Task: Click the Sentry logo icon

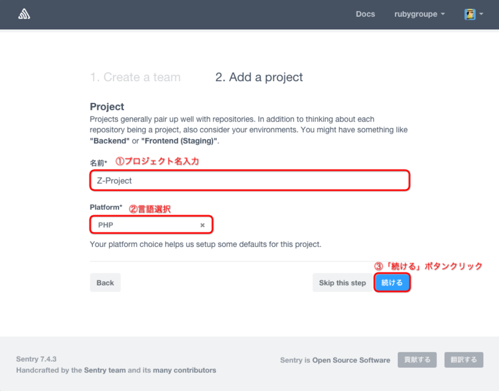Action: (24, 14)
